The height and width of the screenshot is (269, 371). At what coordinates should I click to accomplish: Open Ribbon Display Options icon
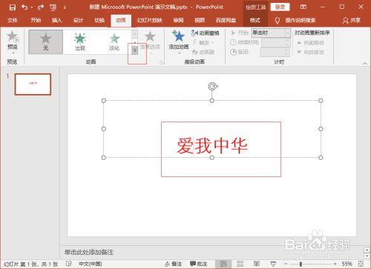303,7
